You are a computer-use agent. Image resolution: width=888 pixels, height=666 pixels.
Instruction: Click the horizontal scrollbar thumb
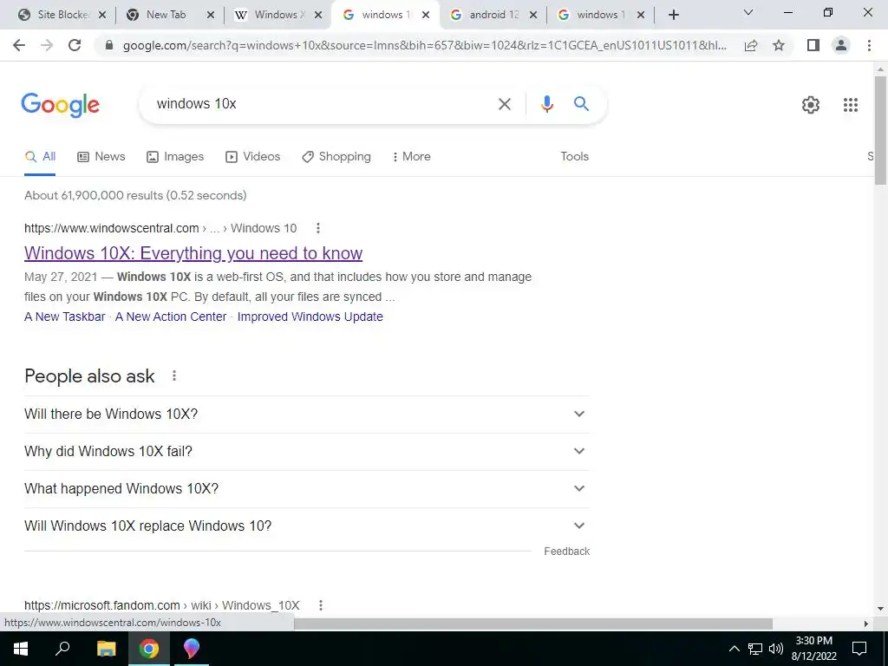pyautogui.click(x=533, y=624)
